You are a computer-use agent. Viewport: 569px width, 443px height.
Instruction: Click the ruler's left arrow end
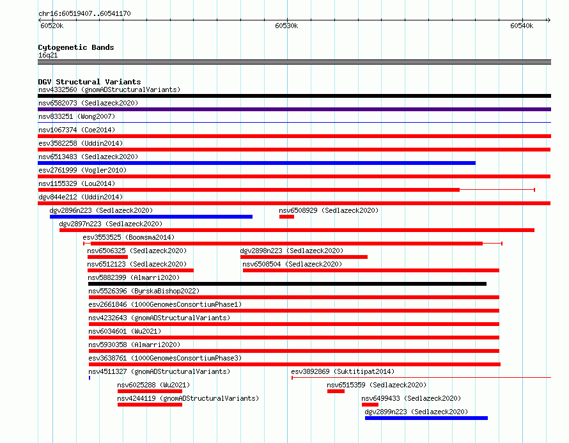40,20
